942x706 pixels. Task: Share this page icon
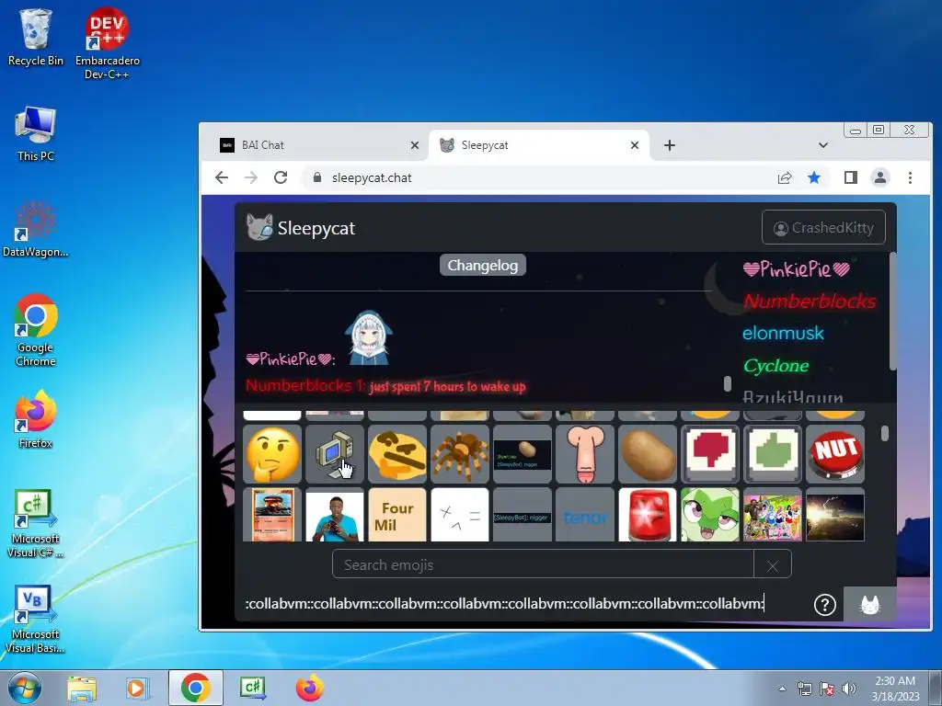(785, 177)
